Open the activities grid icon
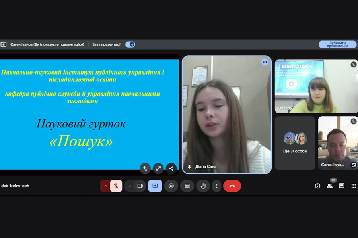Image resolution: width=358 pixels, height=238 pixels. point(354,186)
